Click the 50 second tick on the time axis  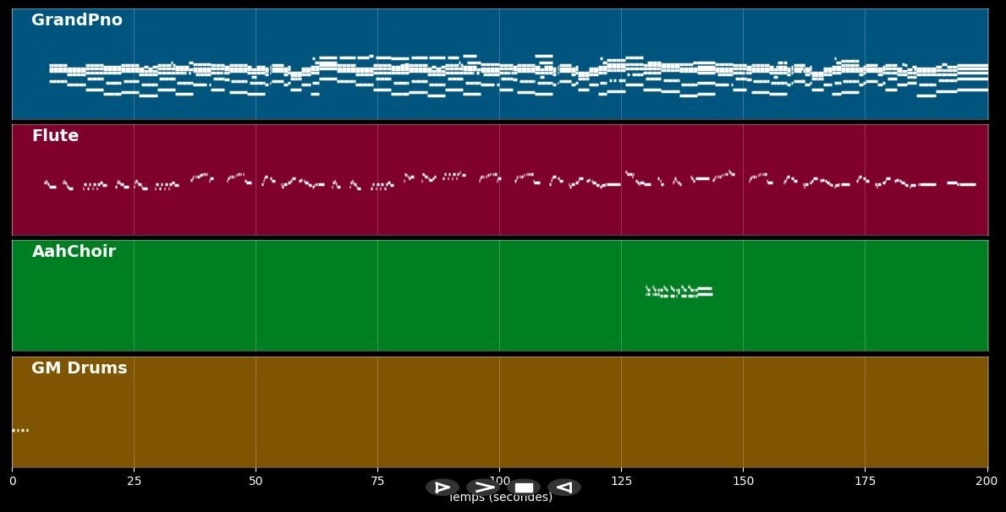(x=256, y=481)
